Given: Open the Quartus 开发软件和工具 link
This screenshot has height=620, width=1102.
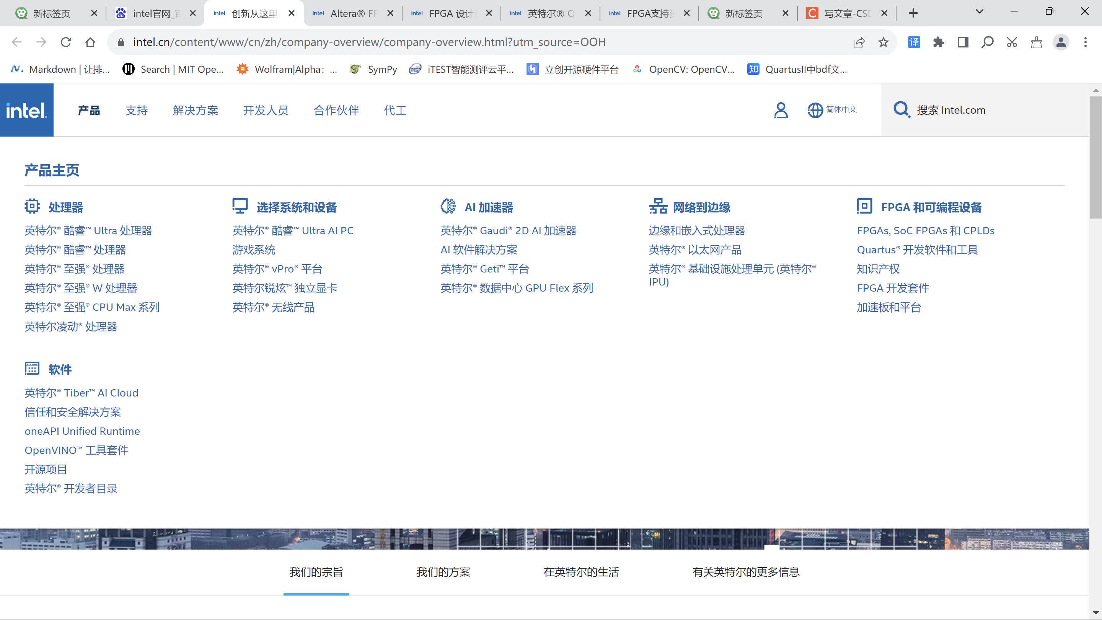Looking at the screenshot, I should pos(917,250).
